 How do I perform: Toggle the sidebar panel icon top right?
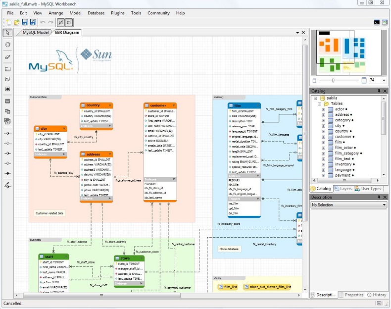tap(385, 22)
